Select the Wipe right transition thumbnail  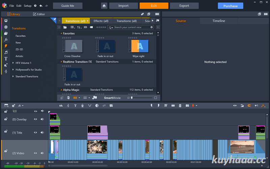click(138, 46)
